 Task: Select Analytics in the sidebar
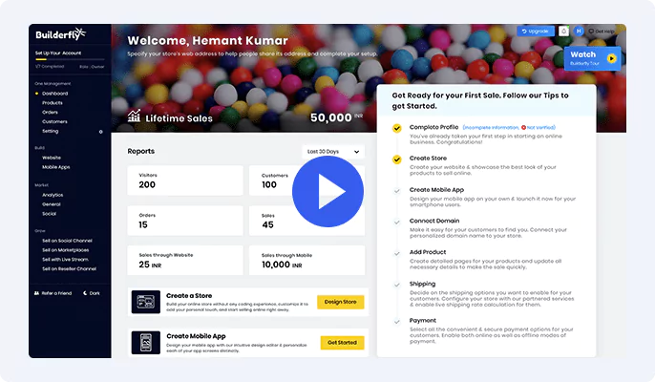pyautogui.click(x=53, y=195)
